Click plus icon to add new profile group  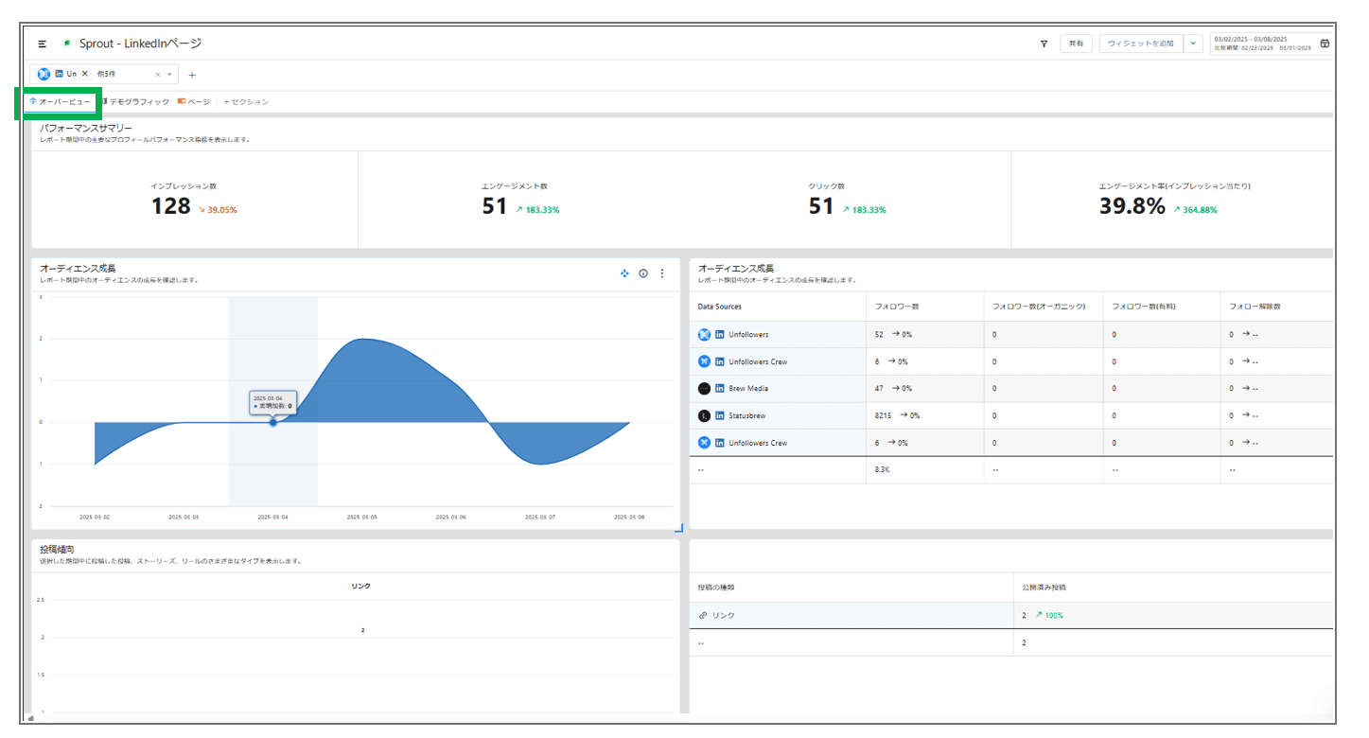coord(192,75)
